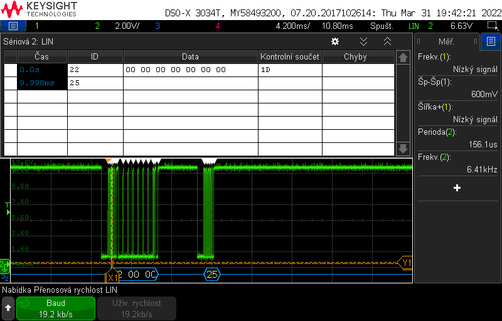Image resolution: width=502 pixels, height=321 pixels.
Task: Click the checksum cell 1D
Action: tap(290, 70)
